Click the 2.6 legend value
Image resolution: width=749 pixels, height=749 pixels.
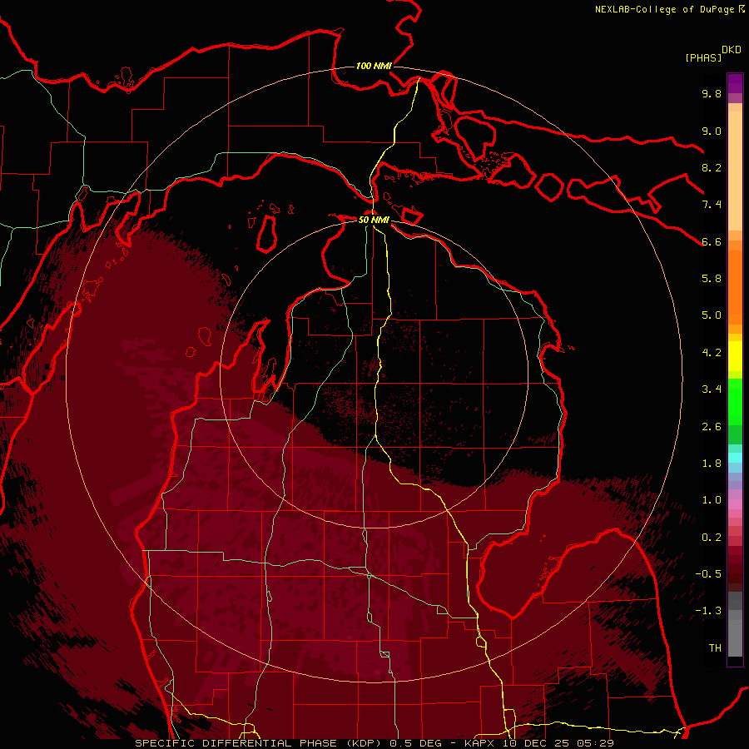(712, 427)
